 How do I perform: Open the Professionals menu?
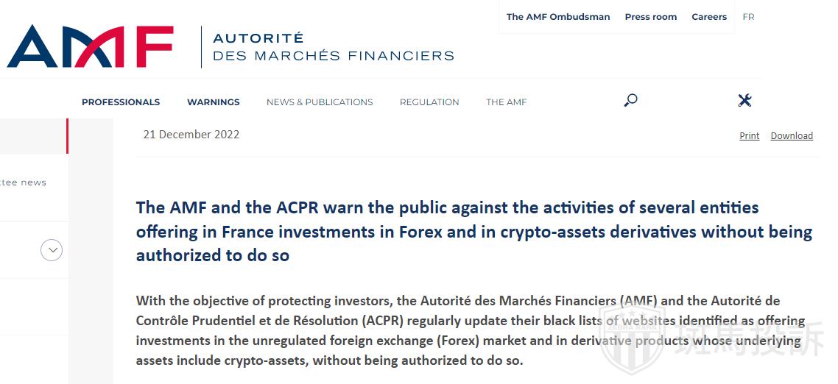pyautogui.click(x=121, y=102)
